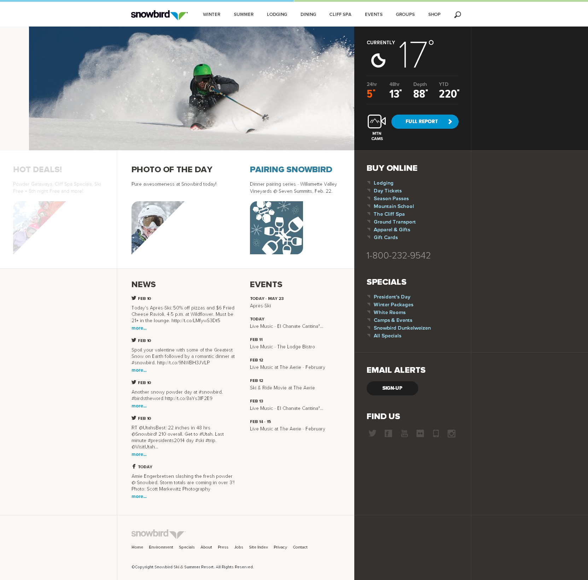Open the HOT DEALS! heading

[37, 170]
